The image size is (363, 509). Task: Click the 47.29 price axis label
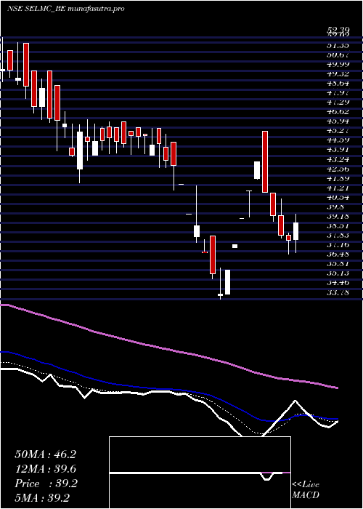click(x=337, y=103)
